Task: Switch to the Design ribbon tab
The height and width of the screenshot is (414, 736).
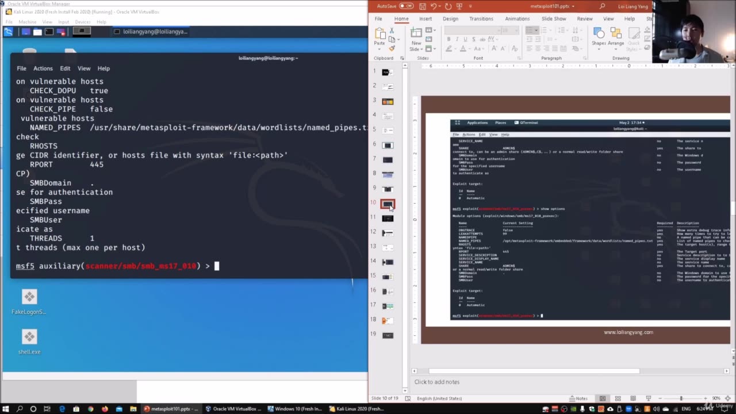Action: pos(450,19)
